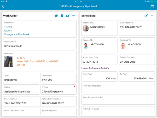Select the From Point field
The width and height of the screenshot is (157, 118).
coord(99,77)
